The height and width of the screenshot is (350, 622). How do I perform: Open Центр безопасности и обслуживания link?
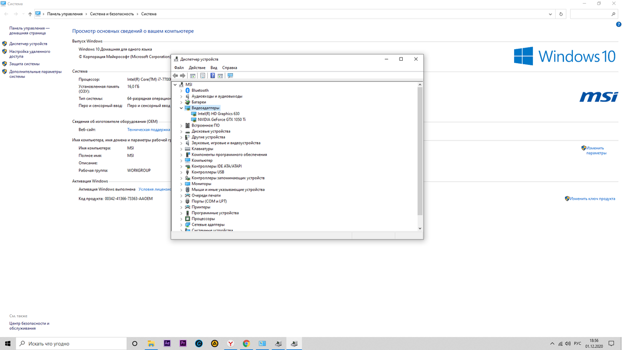pos(29,326)
